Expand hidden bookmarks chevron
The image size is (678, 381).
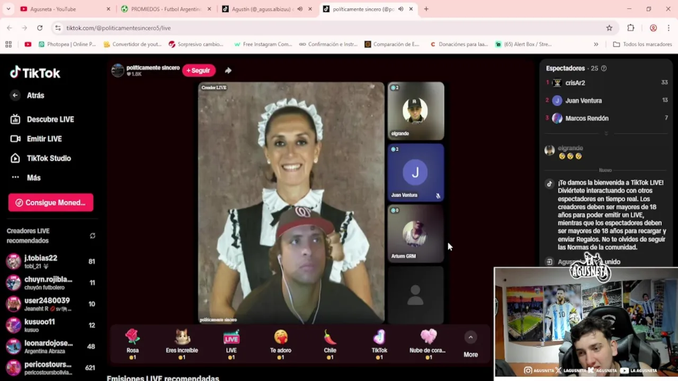point(596,44)
